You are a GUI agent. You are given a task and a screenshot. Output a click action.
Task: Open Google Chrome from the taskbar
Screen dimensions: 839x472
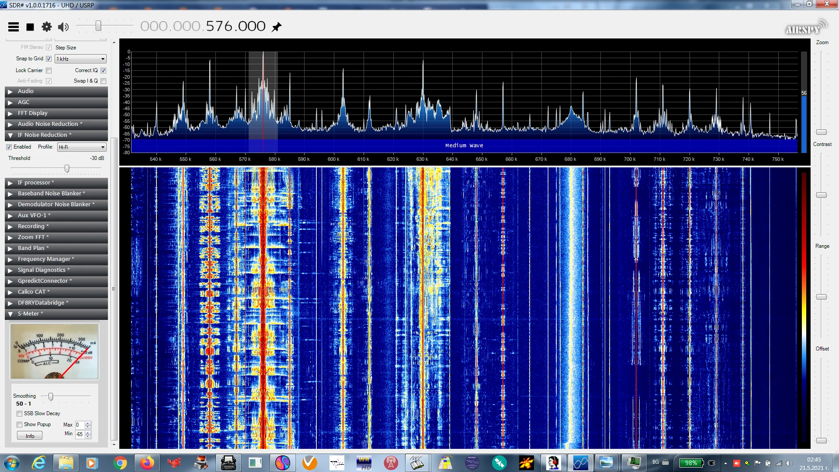120,463
